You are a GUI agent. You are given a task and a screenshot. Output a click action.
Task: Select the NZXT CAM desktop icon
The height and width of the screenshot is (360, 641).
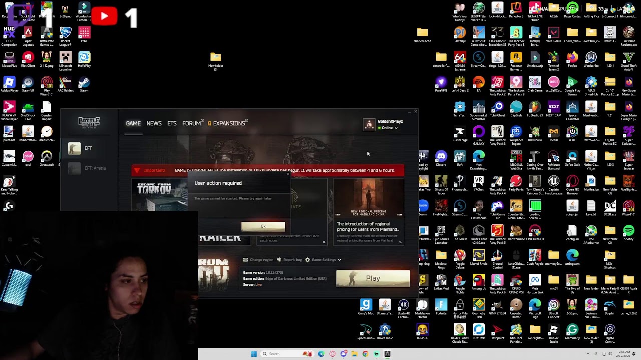click(x=554, y=108)
